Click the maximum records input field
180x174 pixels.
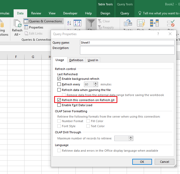[x=122, y=138]
